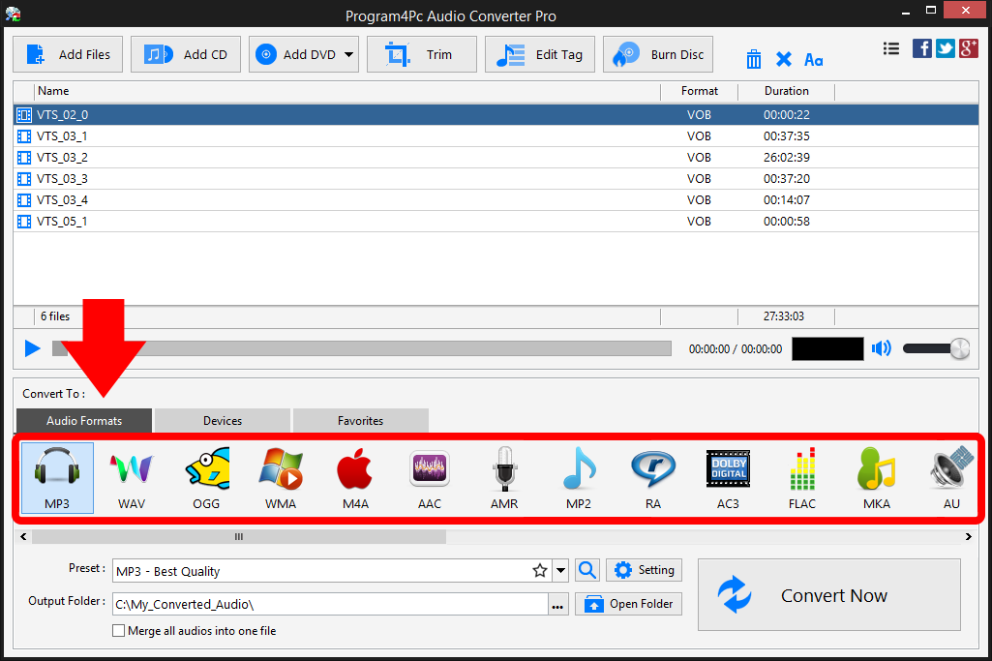The width and height of the screenshot is (992, 661).
Task: Click the delete files trash icon
Action: (x=753, y=58)
